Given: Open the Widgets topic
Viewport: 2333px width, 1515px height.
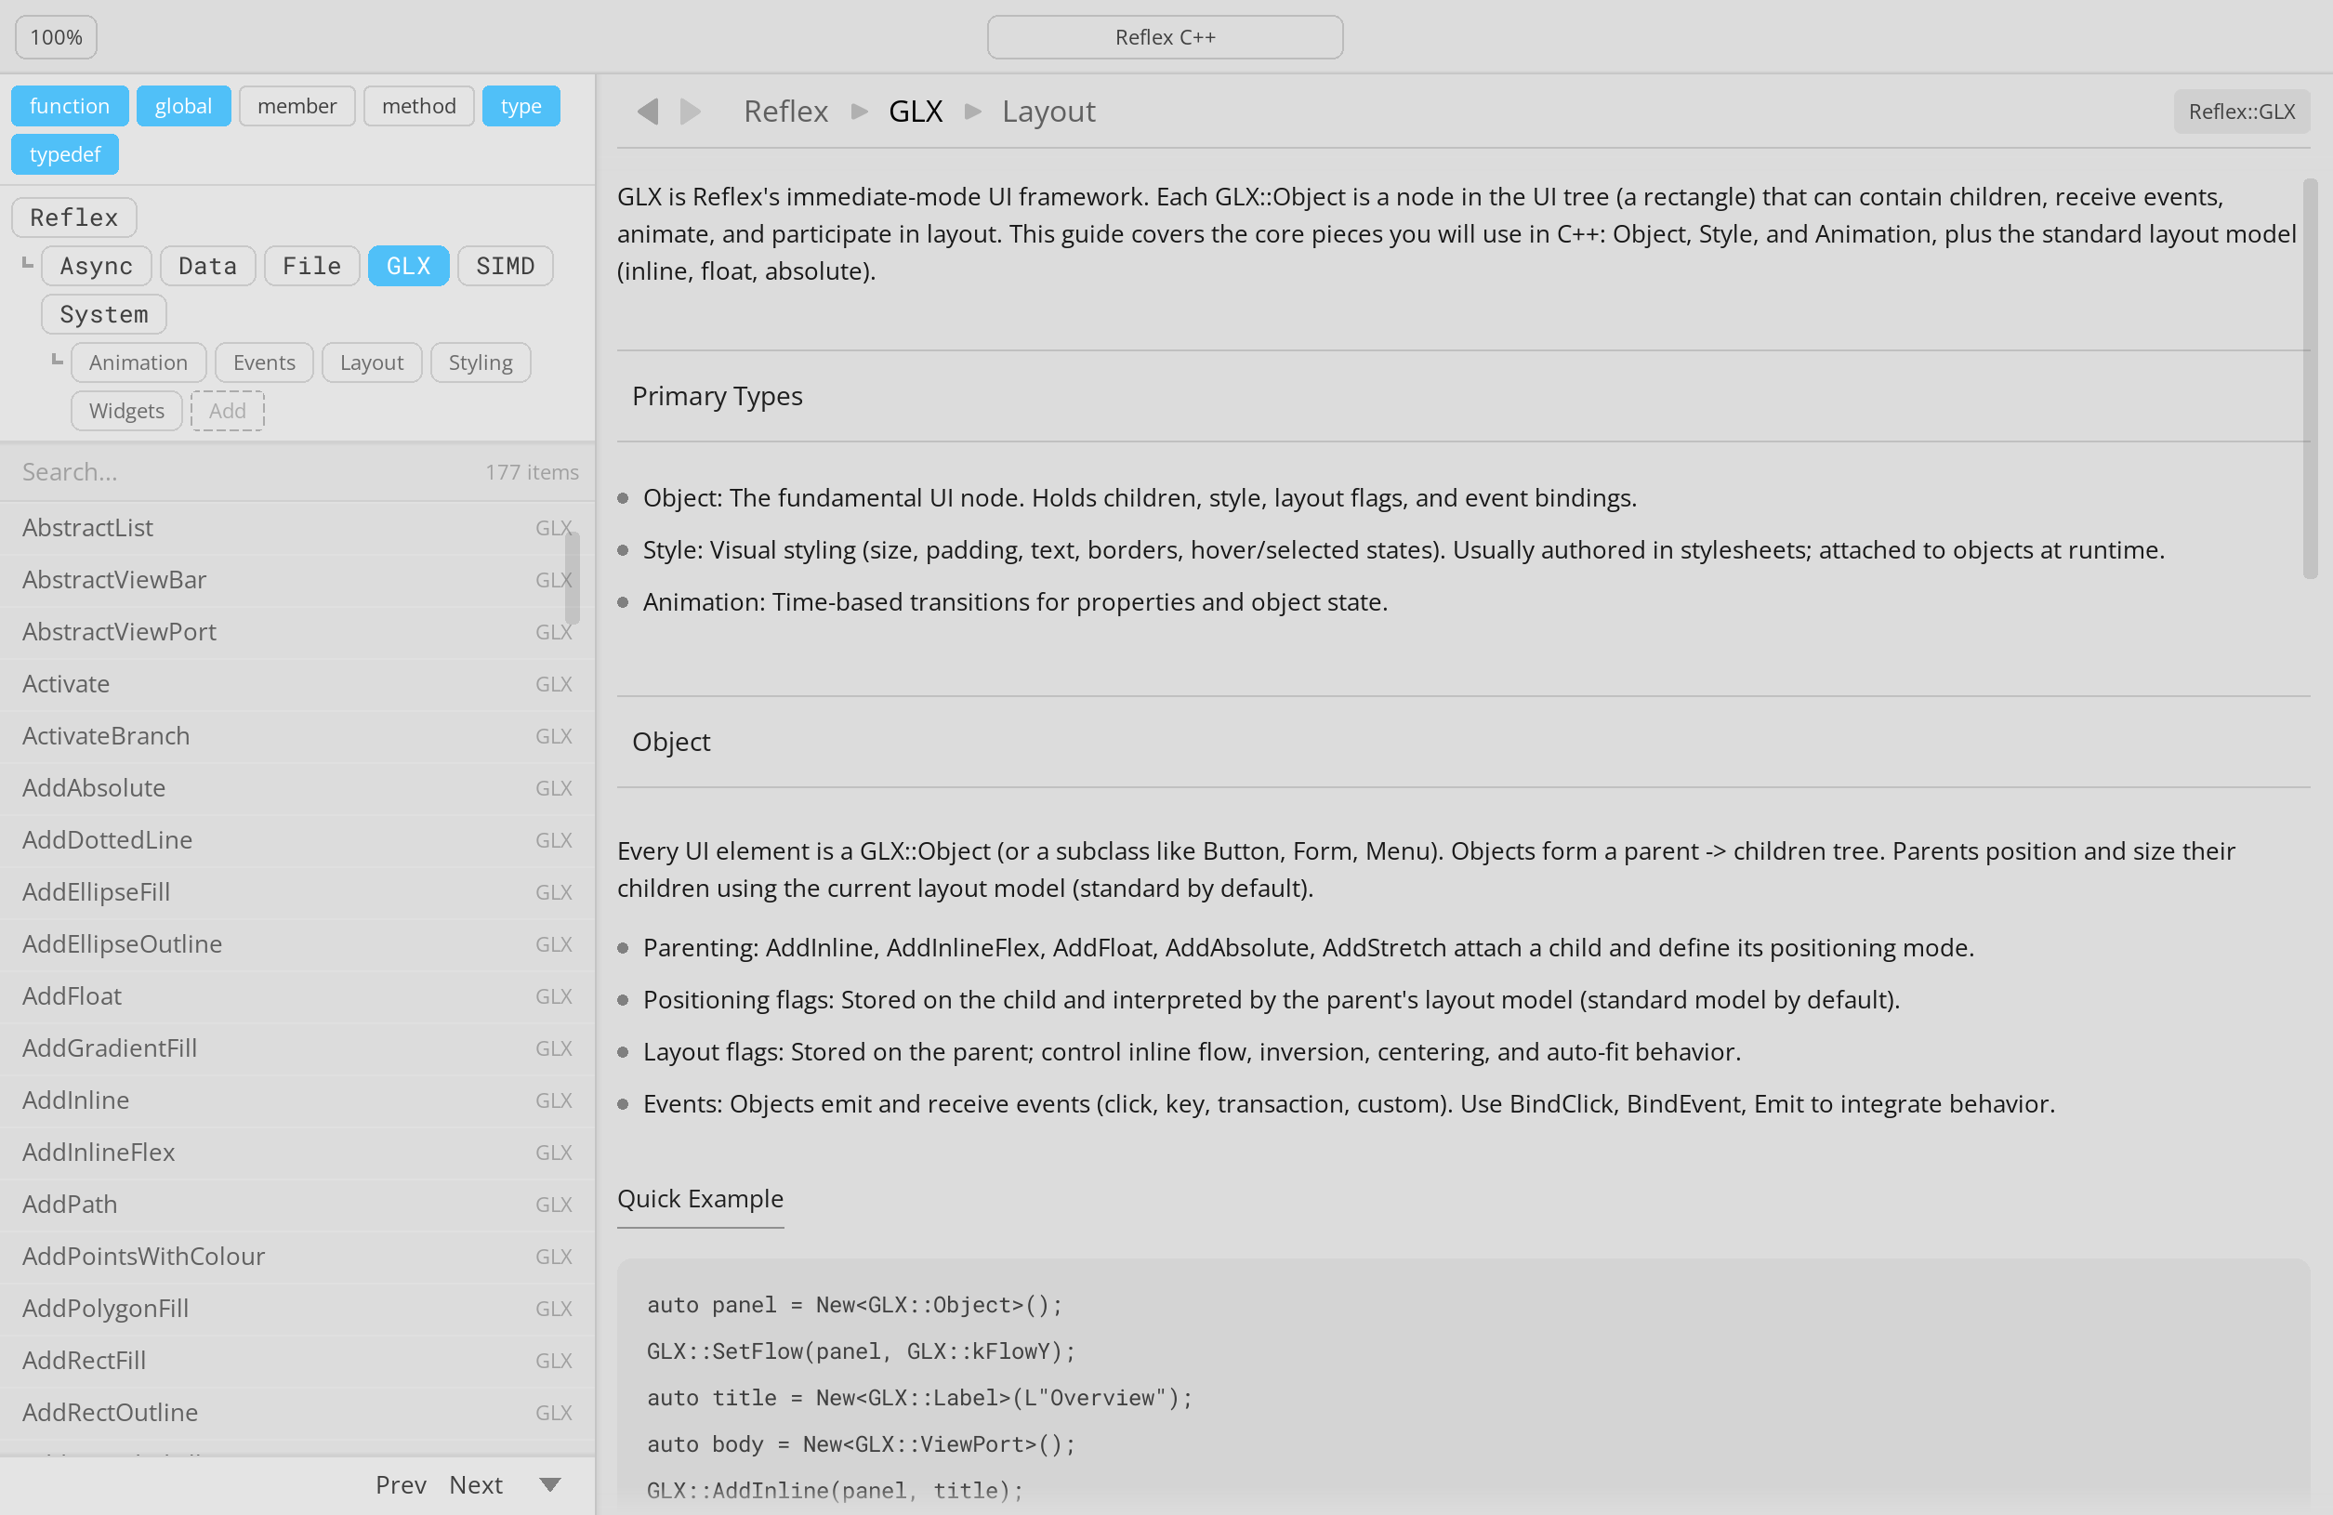Looking at the screenshot, I should click(x=126, y=411).
